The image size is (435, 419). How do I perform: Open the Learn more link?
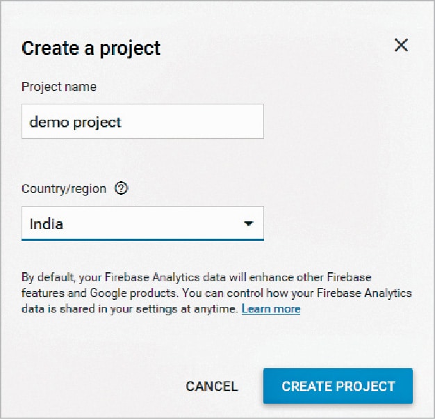click(271, 308)
